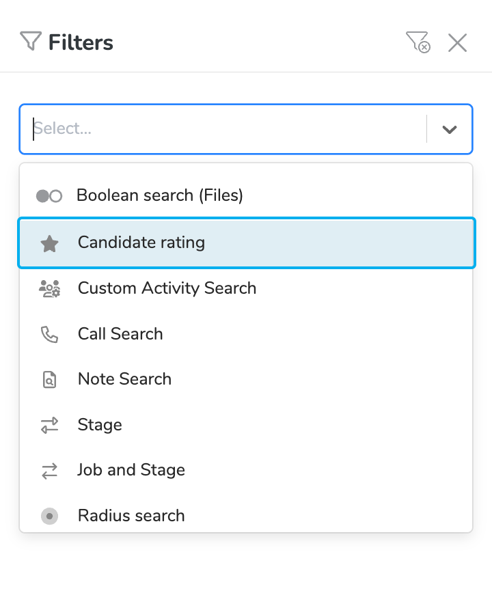
Task: Select Note Search from dropdown list
Action: [124, 379]
